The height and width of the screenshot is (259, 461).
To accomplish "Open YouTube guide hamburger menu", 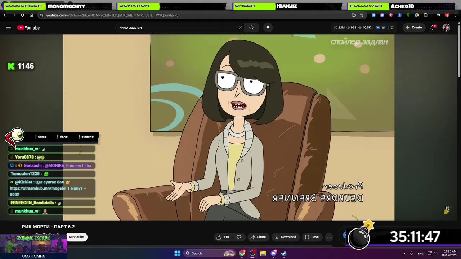I will pos(9,28).
